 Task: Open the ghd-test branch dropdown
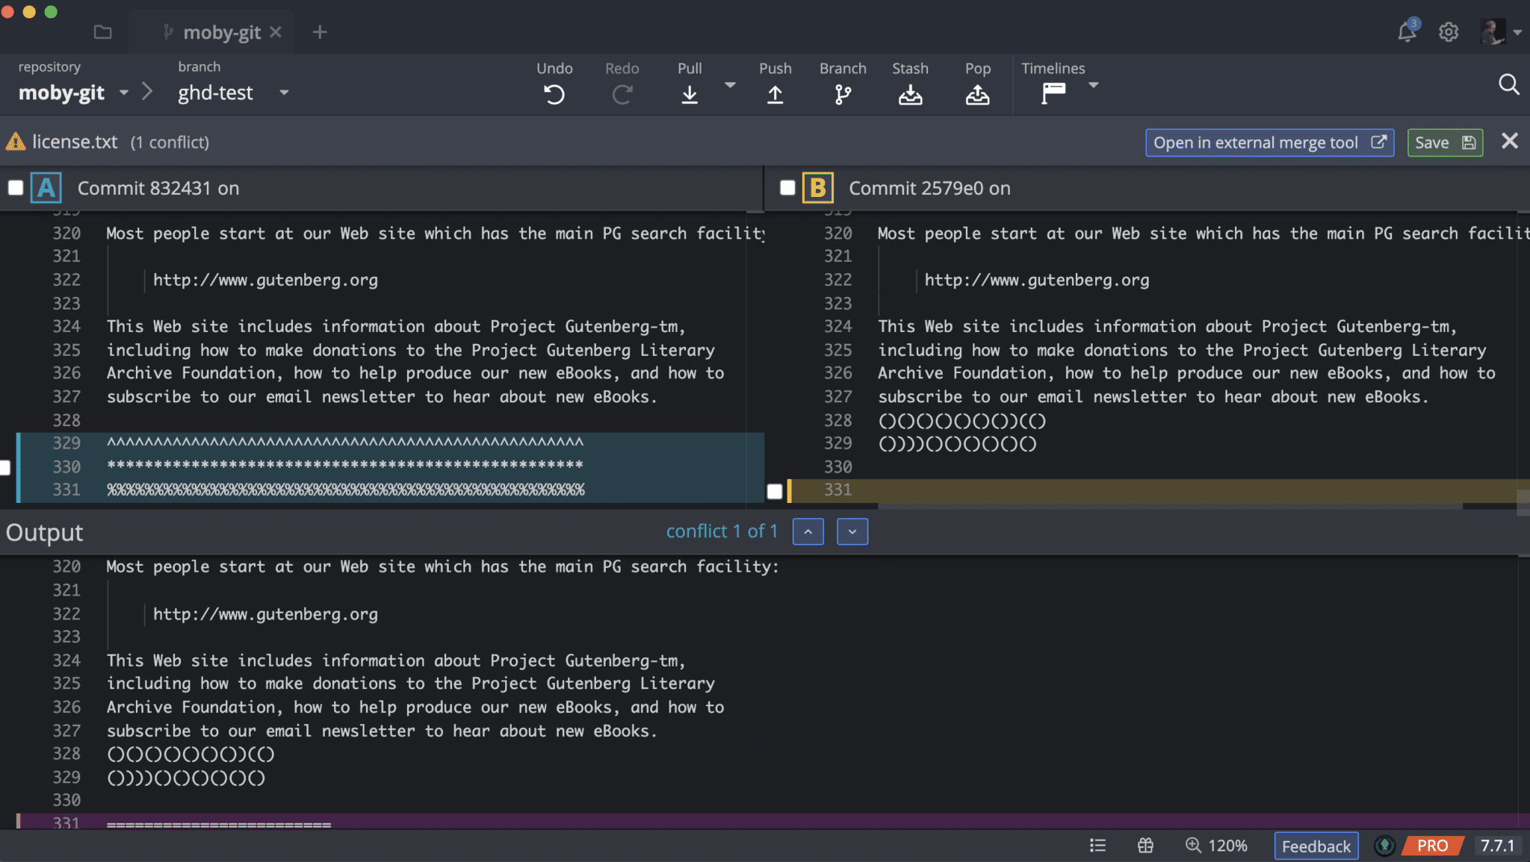(x=284, y=93)
